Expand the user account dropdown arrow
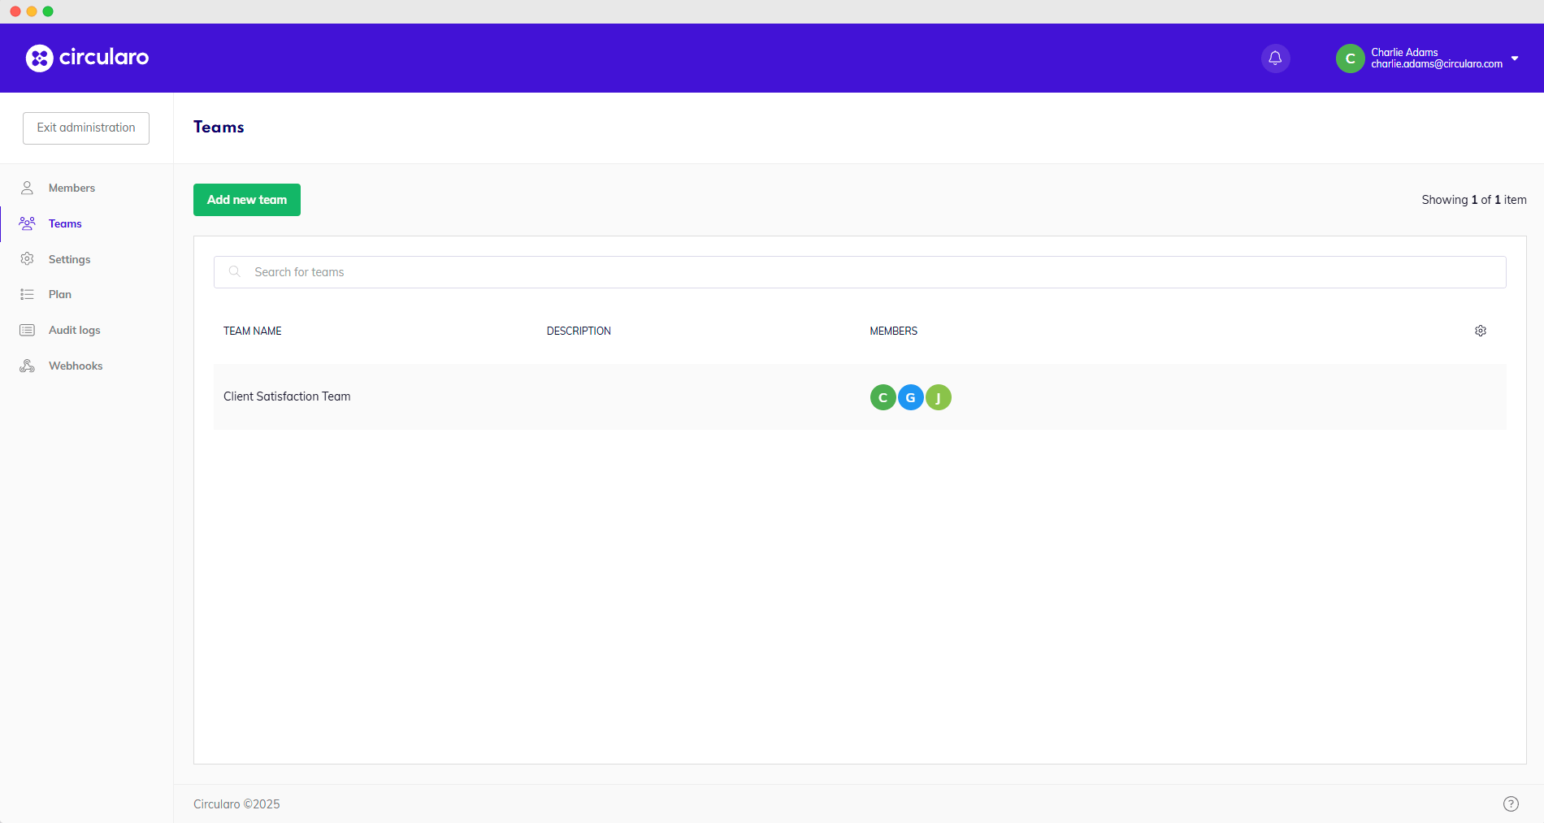The width and height of the screenshot is (1544, 823). 1515,58
